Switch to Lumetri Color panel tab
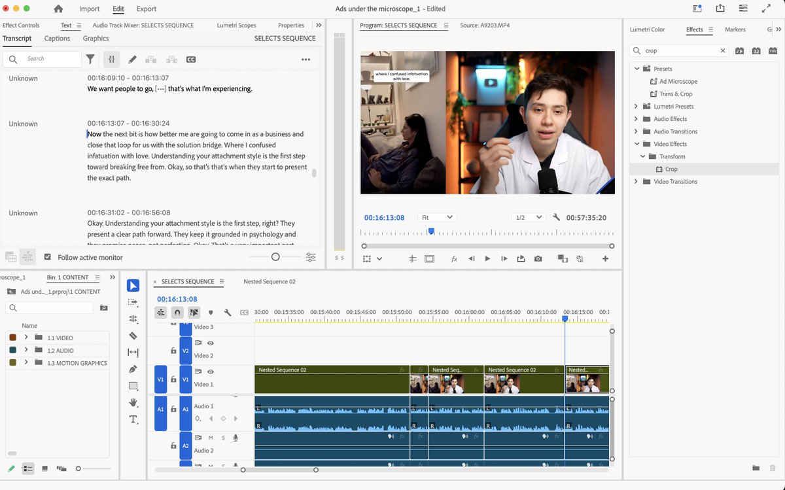Image resolution: width=785 pixels, height=490 pixels. [647, 29]
